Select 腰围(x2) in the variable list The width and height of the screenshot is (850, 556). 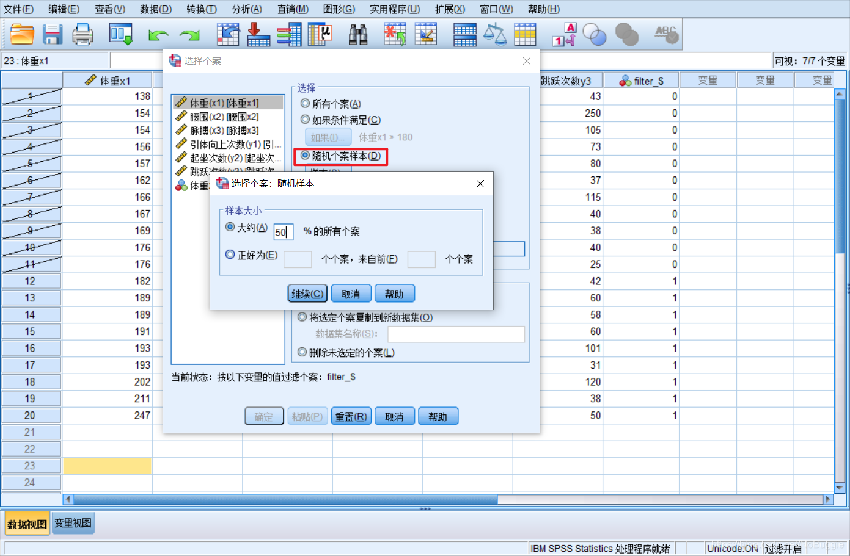pos(228,117)
